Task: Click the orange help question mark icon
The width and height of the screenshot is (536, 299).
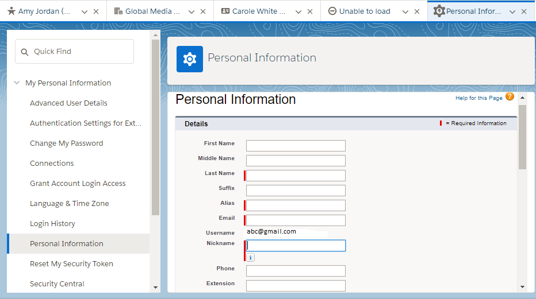Action: pyautogui.click(x=510, y=97)
